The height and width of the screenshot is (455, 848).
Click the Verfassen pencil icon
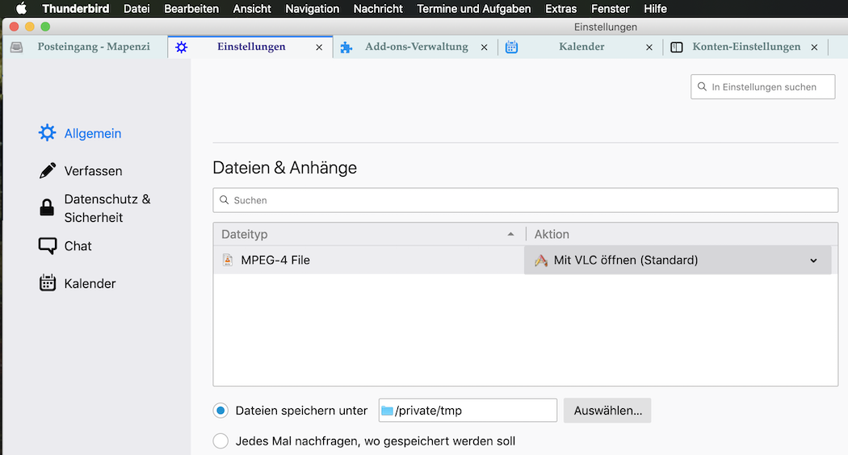click(48, 171)
